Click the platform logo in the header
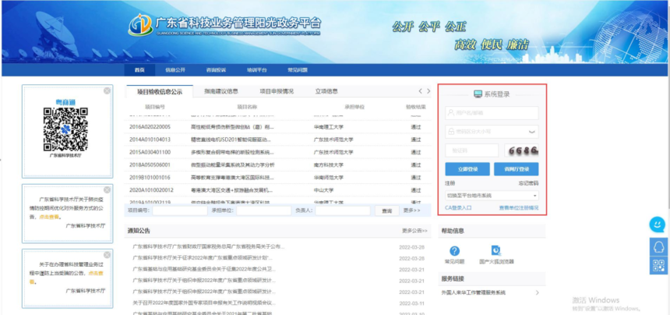Viewport: 670px width, 315px height. 140,25
